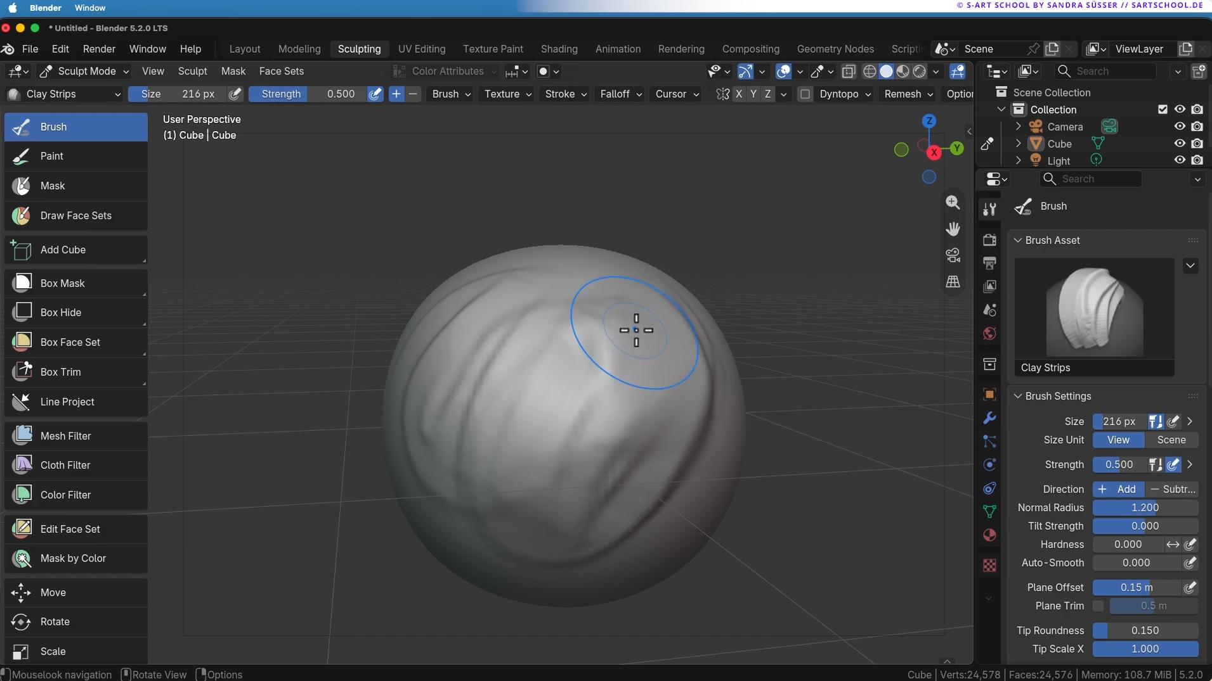Open the Modifiers wrench properties tab

(x=989, y=418)
